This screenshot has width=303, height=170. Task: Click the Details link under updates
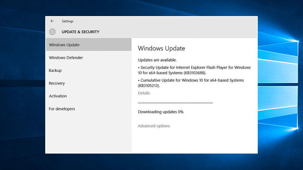tap(144, 93)
